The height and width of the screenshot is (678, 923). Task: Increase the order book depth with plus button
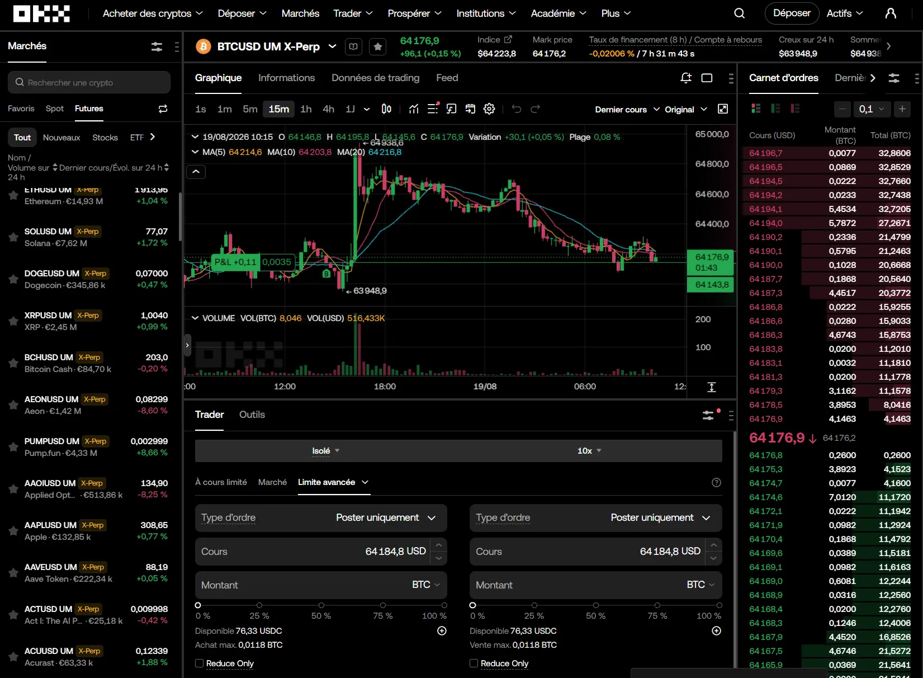tap(902, 109)
